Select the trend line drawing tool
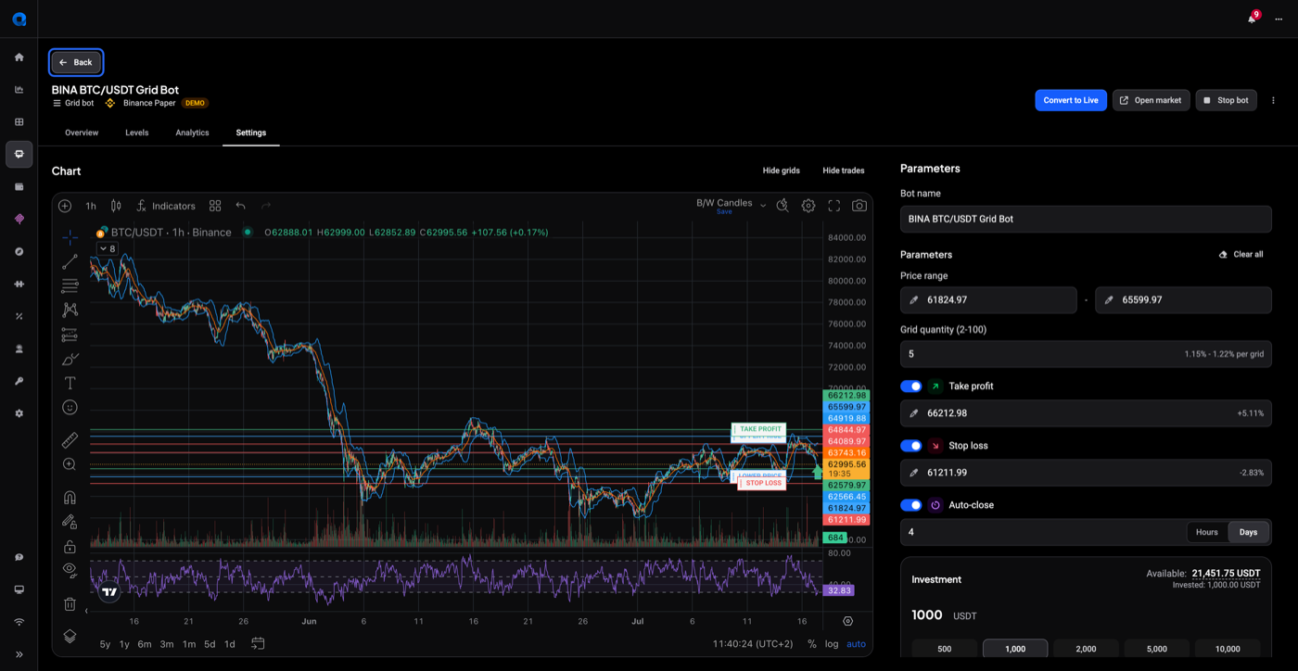Viewport: 1298px width, 671px height. 70,262
